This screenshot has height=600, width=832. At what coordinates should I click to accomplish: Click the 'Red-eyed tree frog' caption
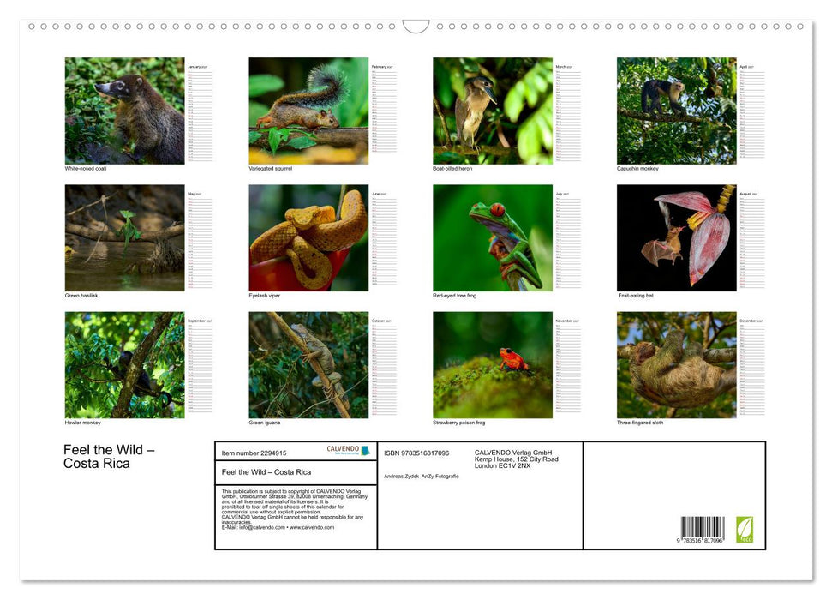454,295
